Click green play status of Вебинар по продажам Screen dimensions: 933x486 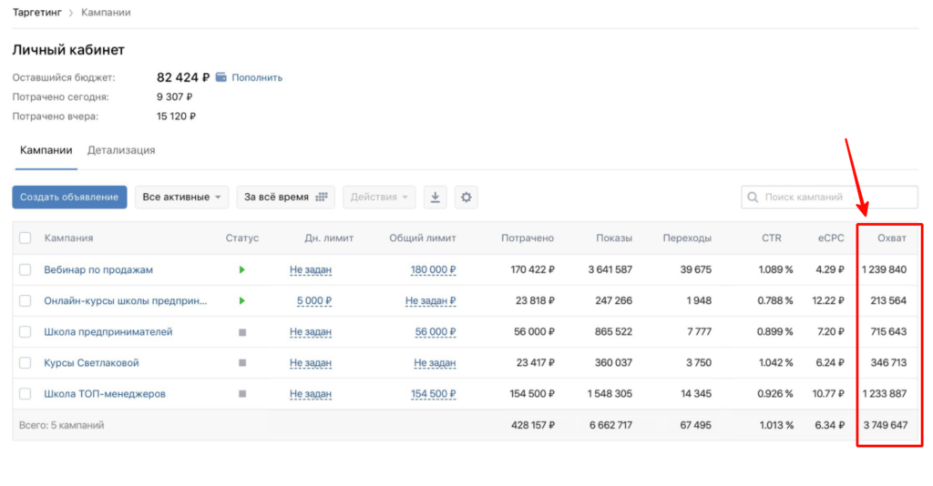coord(242,270)
